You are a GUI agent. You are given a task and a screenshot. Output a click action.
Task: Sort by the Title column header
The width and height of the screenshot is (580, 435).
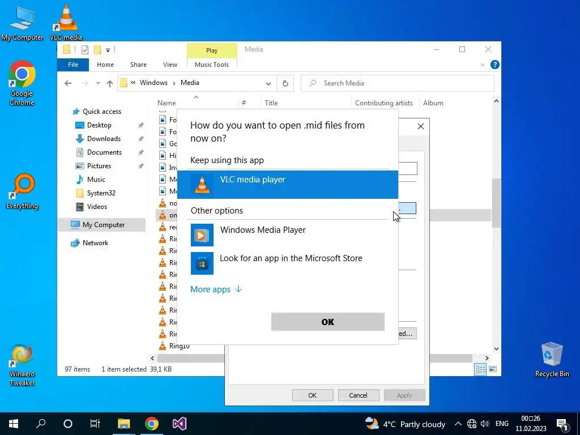tap(271, 103)
